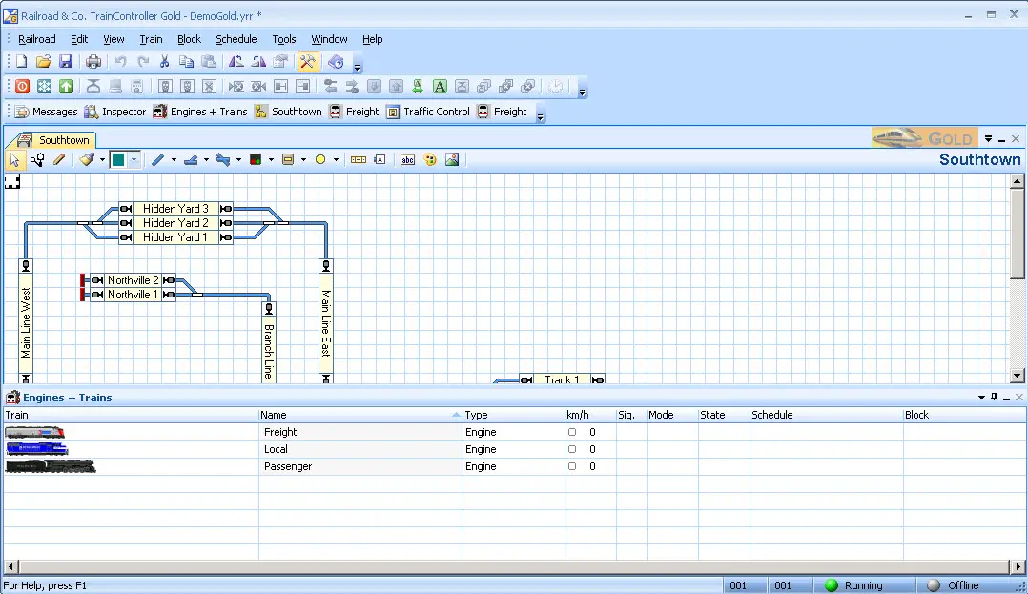This screenshot has height=594, width=1028.
Task: Print using the printer icon
Action: tap(93, 62)
